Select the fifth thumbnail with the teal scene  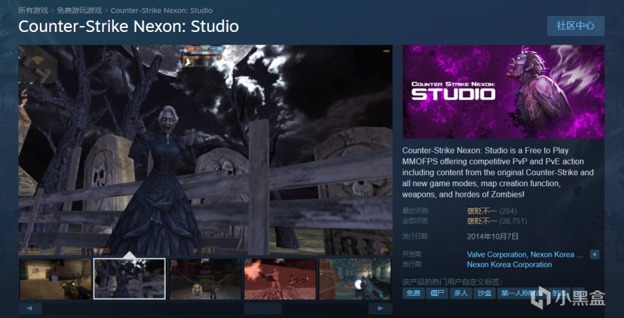coord(355,279)
